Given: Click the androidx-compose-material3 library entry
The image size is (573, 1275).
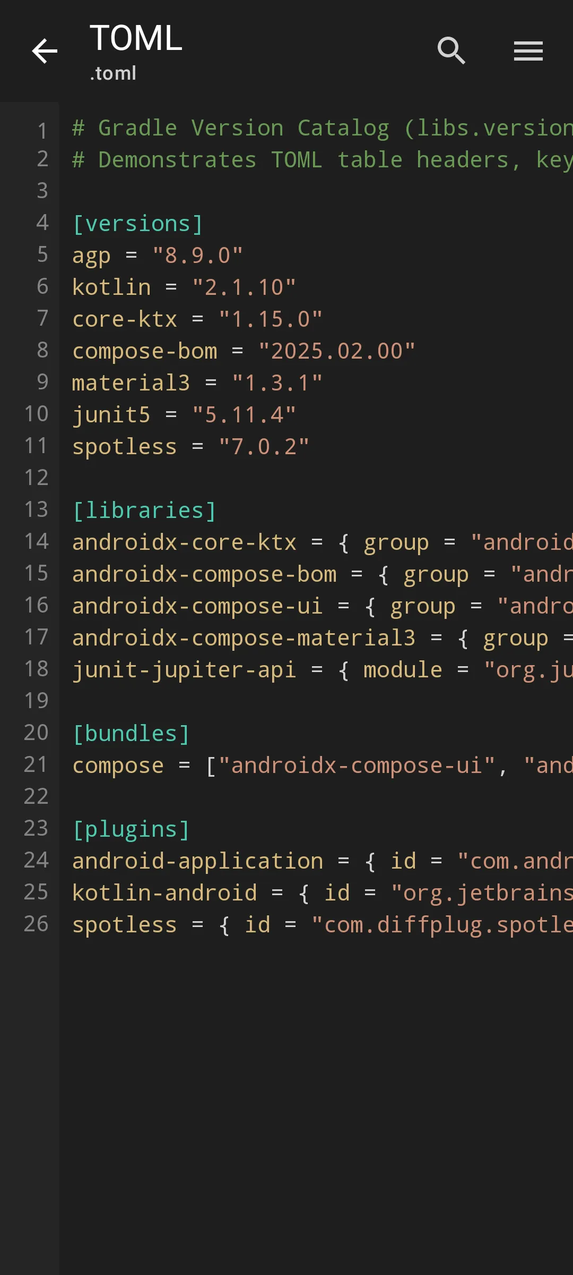Looking at the screenshot, I should click(x=323, y=638).
